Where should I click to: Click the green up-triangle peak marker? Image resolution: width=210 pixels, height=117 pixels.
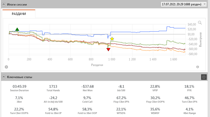click(17, 29)
